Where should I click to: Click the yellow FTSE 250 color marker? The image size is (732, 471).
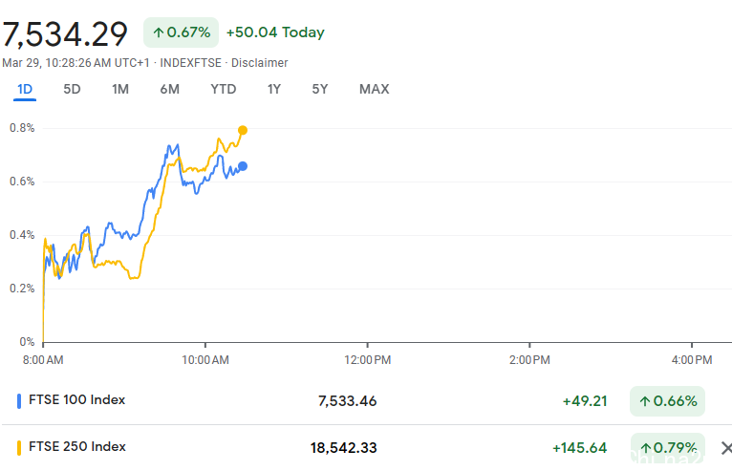click(x=20, y=447)
